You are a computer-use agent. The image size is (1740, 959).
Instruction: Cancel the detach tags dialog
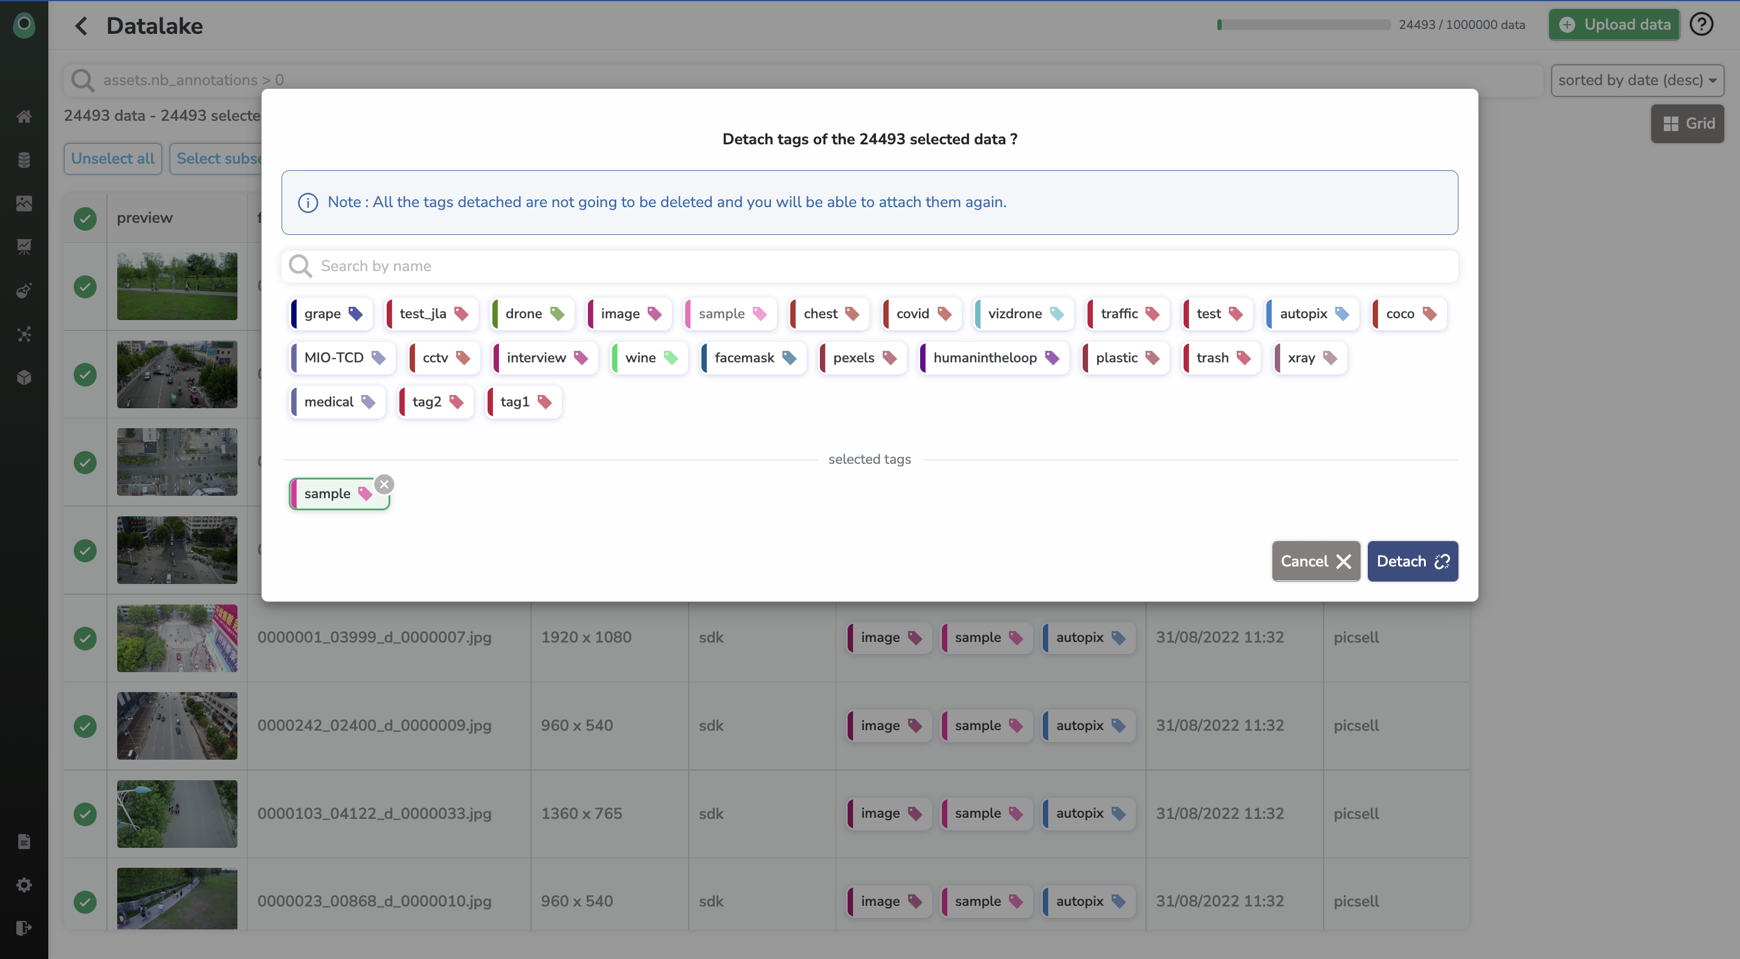click(1315, 561)
